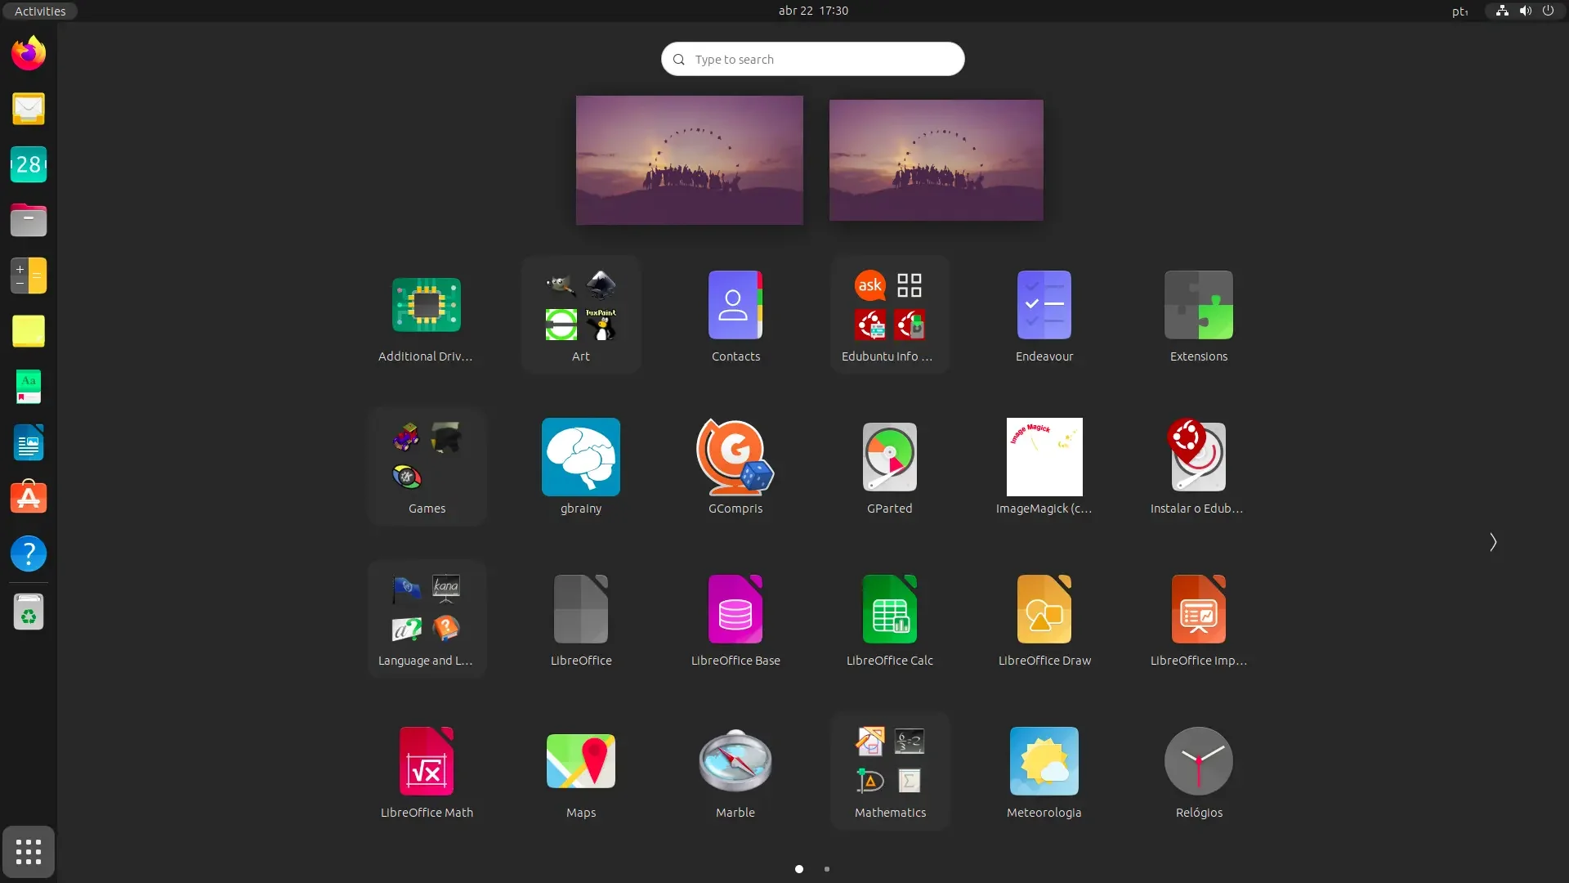This screenshot has width=1569, height=883.
Task: Launch Firefox from the dock
Action: tap(29, 53)
